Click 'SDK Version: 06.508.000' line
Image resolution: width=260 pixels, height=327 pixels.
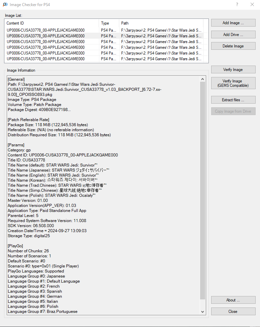[31, 226]
